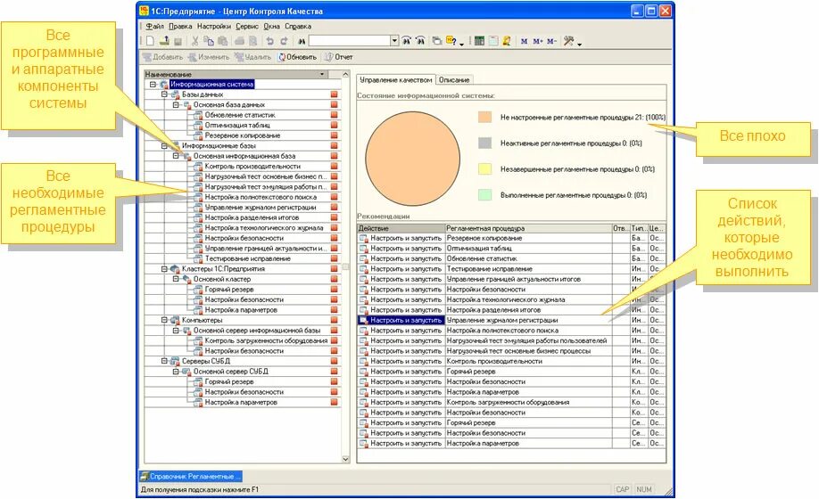Click the Отчет report button
Screen dimensions: 819x499
point(338,57)
